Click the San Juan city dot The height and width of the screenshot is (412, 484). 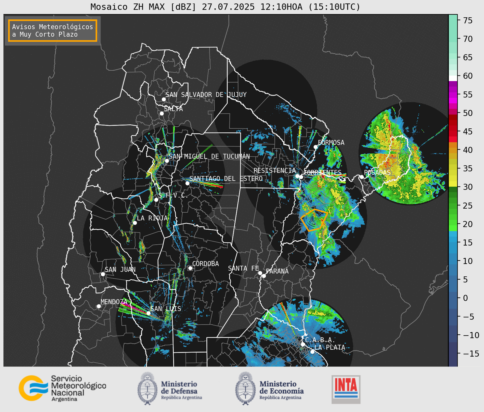103,274
